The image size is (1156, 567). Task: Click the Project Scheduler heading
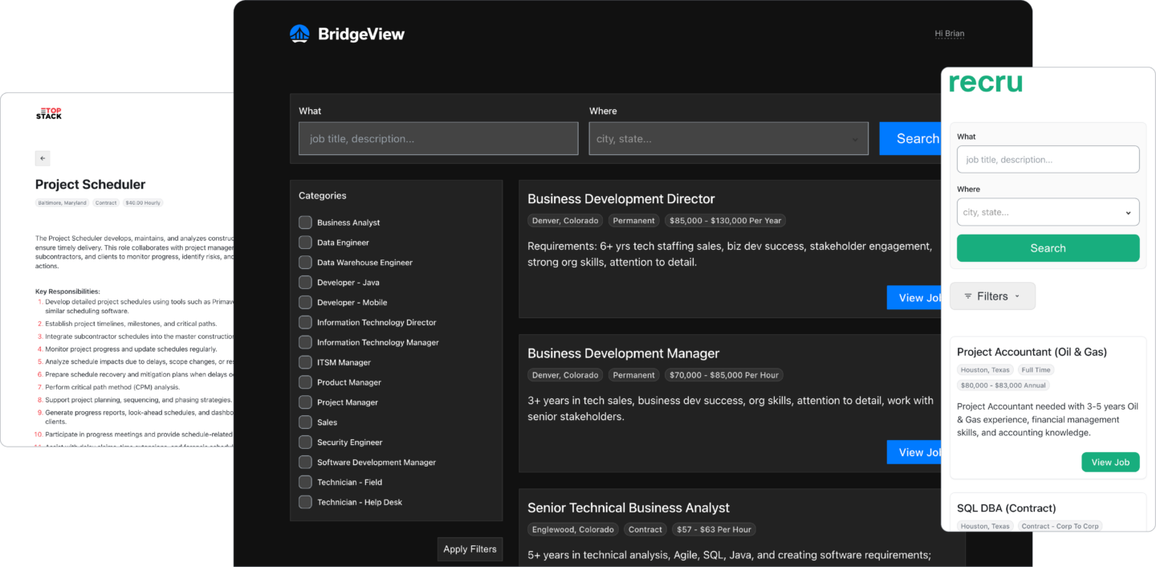[x=90, y=185]
